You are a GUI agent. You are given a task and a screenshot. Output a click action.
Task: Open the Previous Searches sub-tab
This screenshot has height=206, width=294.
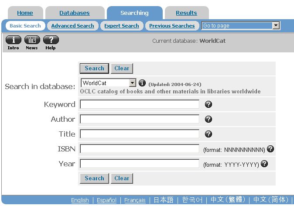(x=172, y=26)
